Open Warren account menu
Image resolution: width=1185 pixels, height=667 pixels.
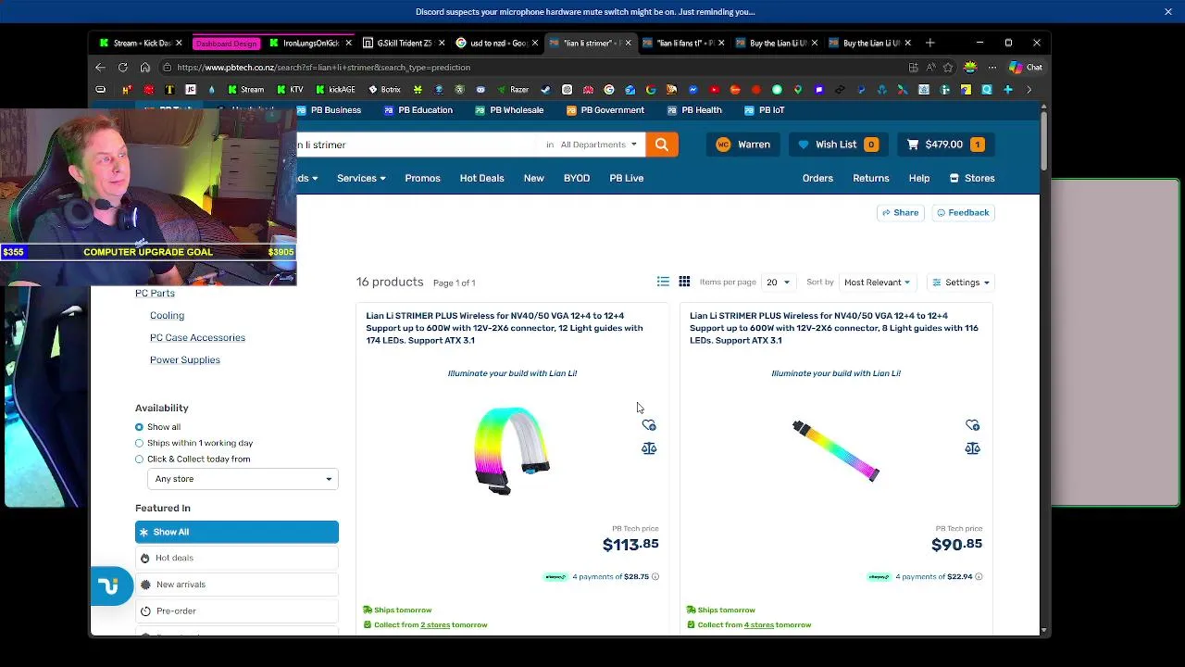743,145
